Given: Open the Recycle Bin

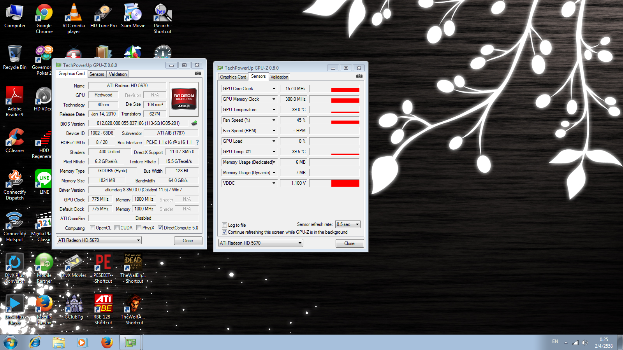Looking at the screenshot, I should (x=15, y=58).
